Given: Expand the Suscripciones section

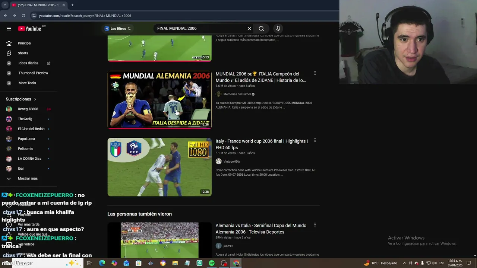Looking at the screenshot, I should point(21,99).
